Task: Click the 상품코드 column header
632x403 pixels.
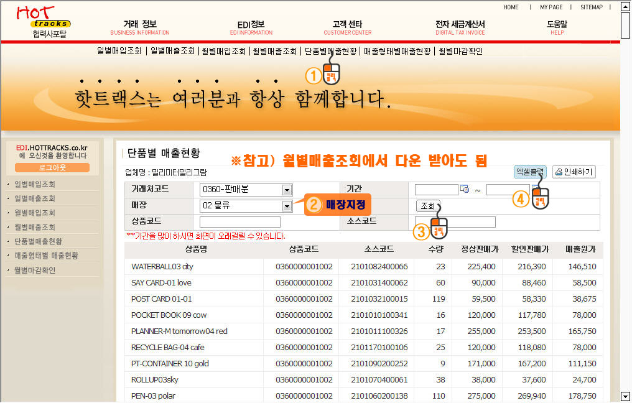Action: tap(304, 249)
